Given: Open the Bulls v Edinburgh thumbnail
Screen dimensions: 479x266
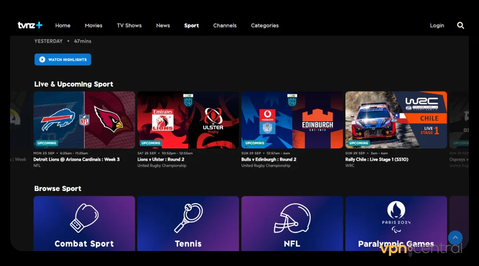Looking at the screenshot, I should (292, 120).
